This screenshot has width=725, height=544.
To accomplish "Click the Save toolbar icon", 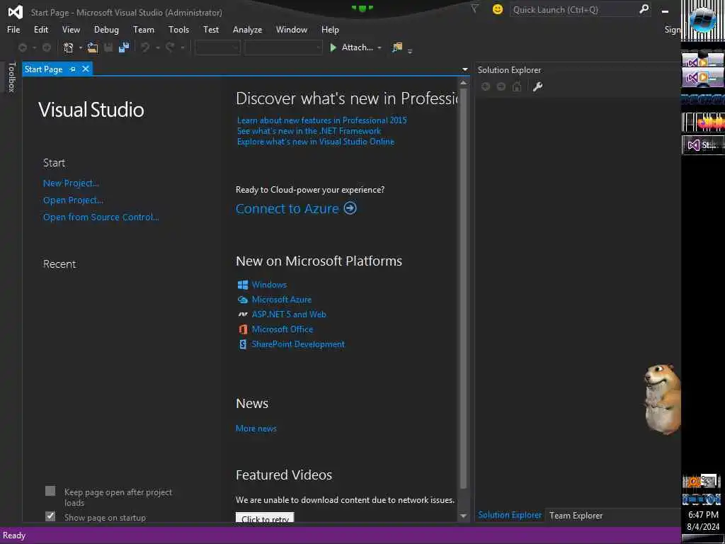I will [x=108, y=47].
